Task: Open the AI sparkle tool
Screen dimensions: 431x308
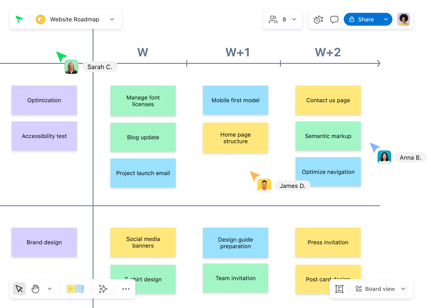Action: point(103,289)
